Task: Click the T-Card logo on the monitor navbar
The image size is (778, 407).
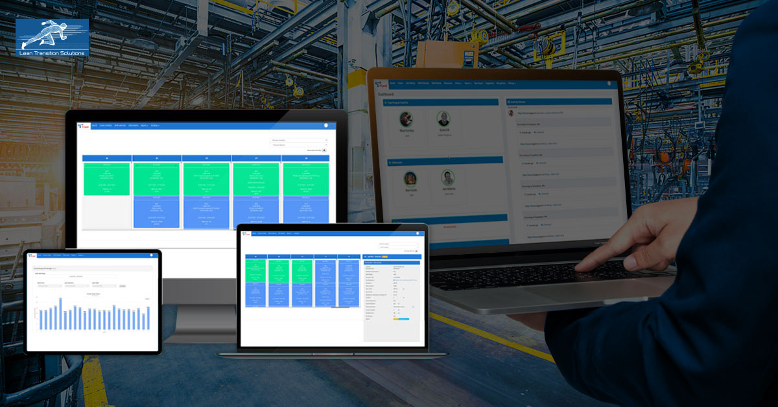Action: (84, 125)
